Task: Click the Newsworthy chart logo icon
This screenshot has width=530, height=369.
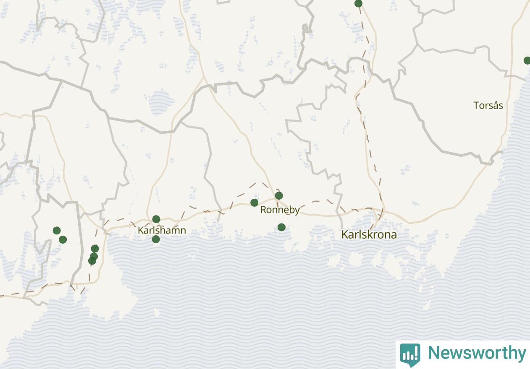Action: click(410, 354)
